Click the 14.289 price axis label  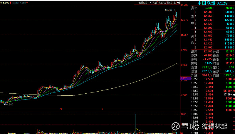tap(184, 5)
